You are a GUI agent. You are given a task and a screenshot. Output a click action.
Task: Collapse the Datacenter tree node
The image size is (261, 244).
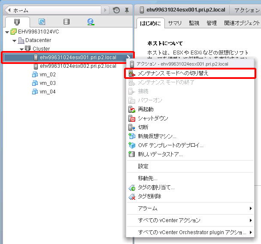click(x=15, y=41)
